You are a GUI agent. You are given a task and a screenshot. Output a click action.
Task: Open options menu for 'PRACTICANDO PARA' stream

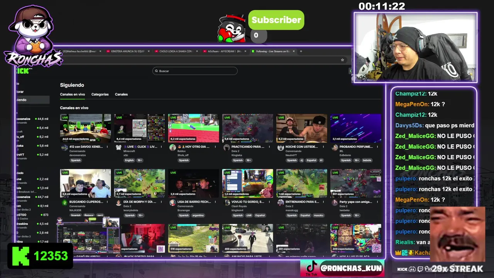click(x=270, y=147)
